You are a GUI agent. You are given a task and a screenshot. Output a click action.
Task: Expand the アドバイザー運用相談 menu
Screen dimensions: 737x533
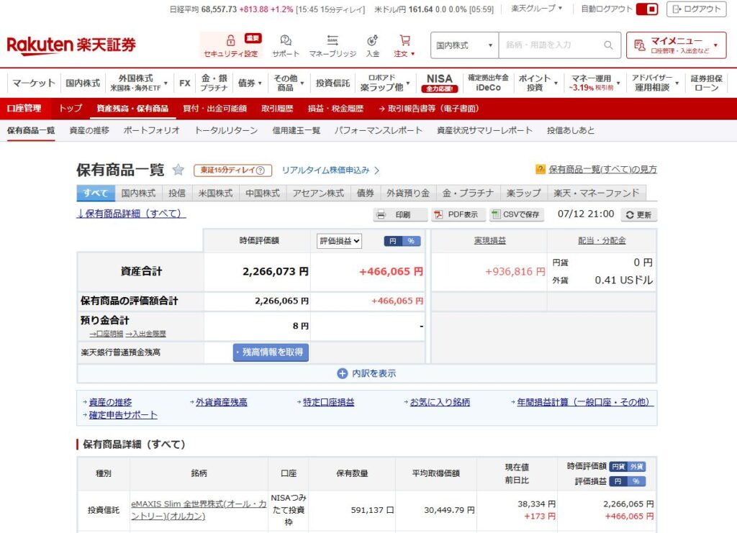(x=655, y=83)
